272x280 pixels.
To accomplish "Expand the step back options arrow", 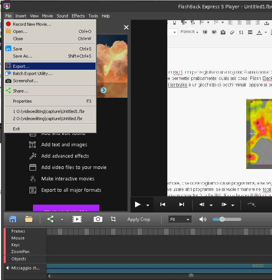I will pyautogui.click(x=211, y=205).
